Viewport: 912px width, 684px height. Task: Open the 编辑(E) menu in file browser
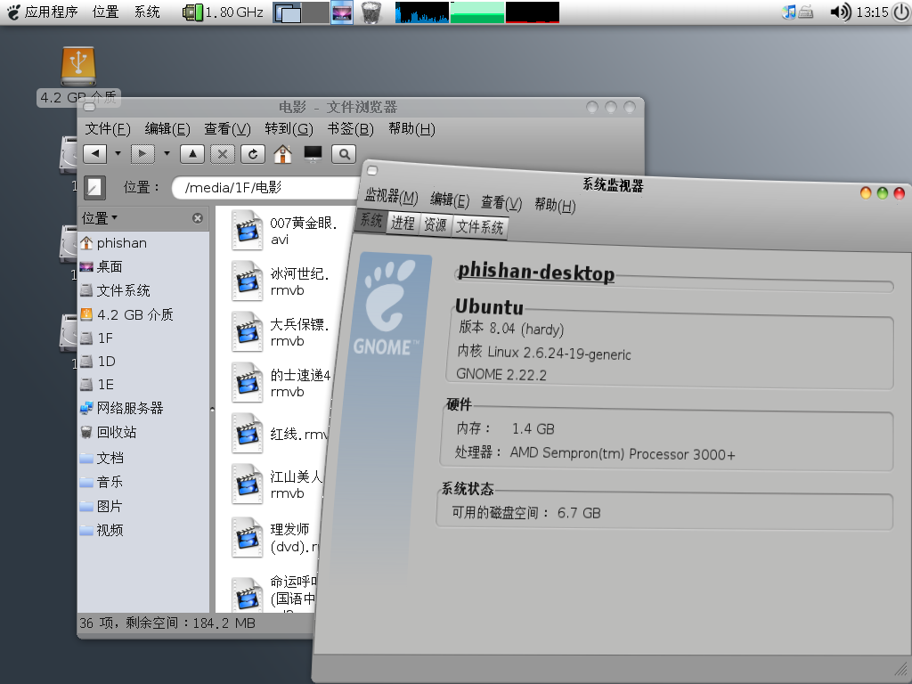pyautogui.click(x=167, y=128)
